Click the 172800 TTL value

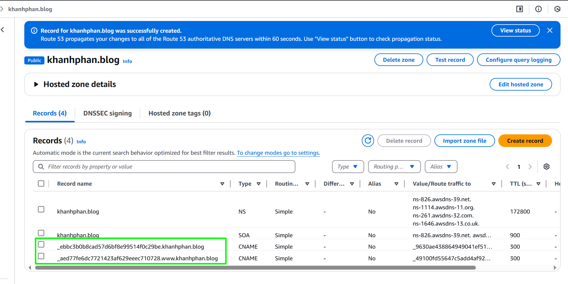[x=520, y=211]
